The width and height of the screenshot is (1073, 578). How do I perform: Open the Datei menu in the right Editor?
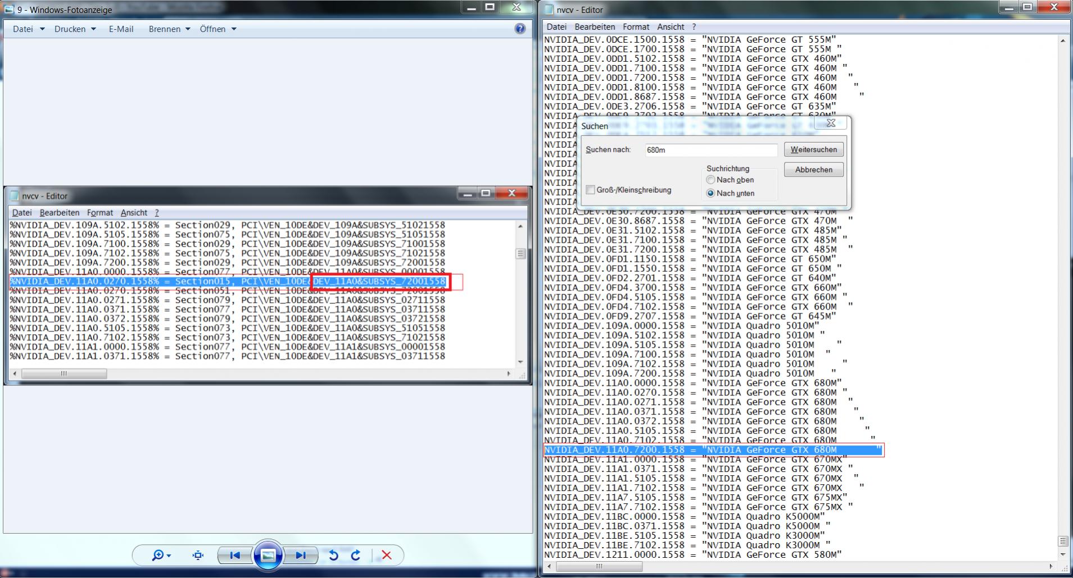556,26
